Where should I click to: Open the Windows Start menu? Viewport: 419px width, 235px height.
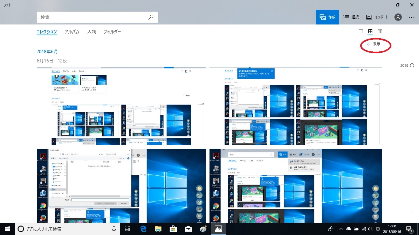point(7,229)
